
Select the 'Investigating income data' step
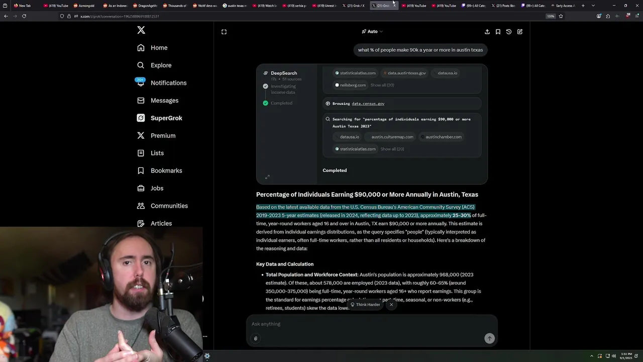click(x=283, y=89)
